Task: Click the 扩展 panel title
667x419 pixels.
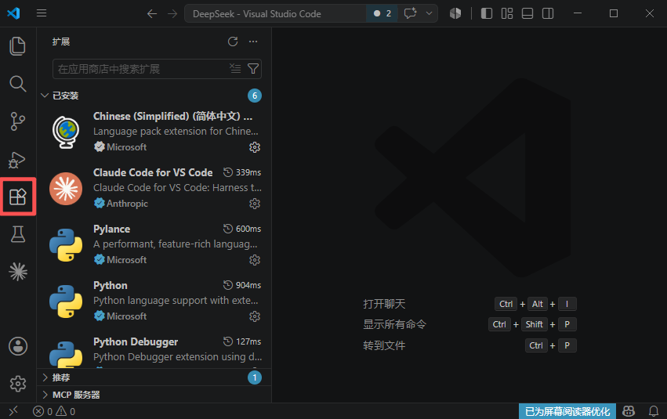Action: (61, 42)
